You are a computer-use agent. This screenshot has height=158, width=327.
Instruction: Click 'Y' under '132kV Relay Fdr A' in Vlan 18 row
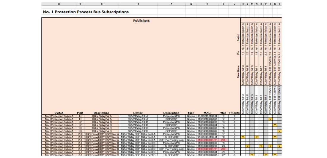point(243,137)
